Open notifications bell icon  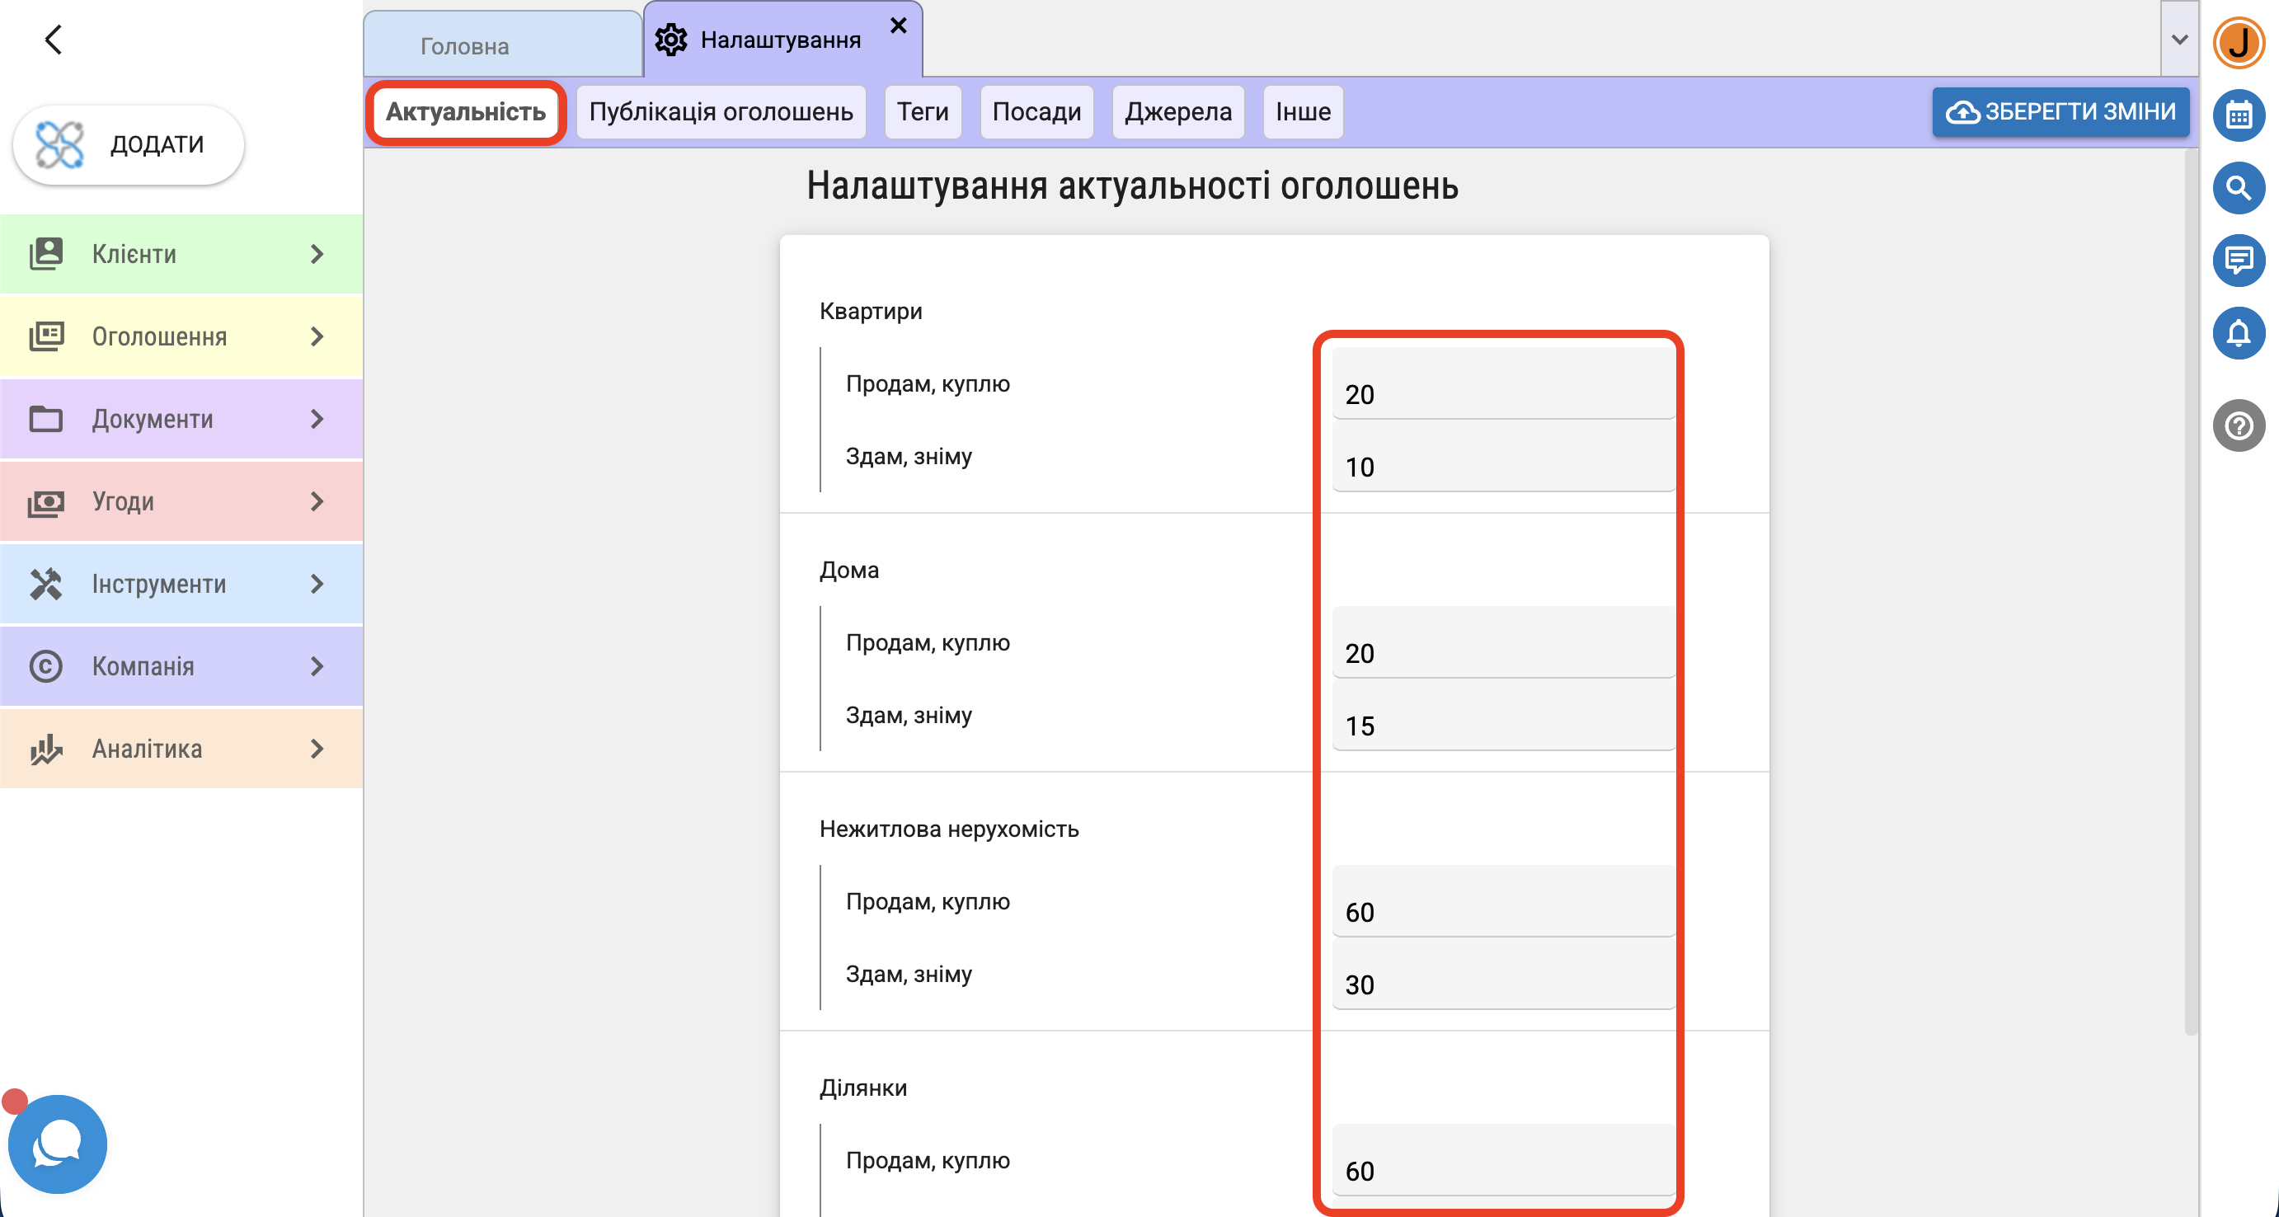pos(2239,333)
